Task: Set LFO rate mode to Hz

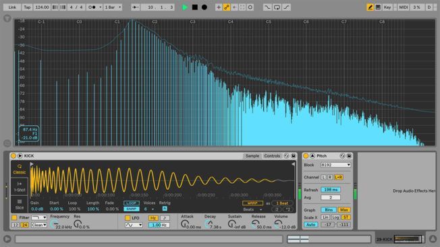Action: click(153, 218)
